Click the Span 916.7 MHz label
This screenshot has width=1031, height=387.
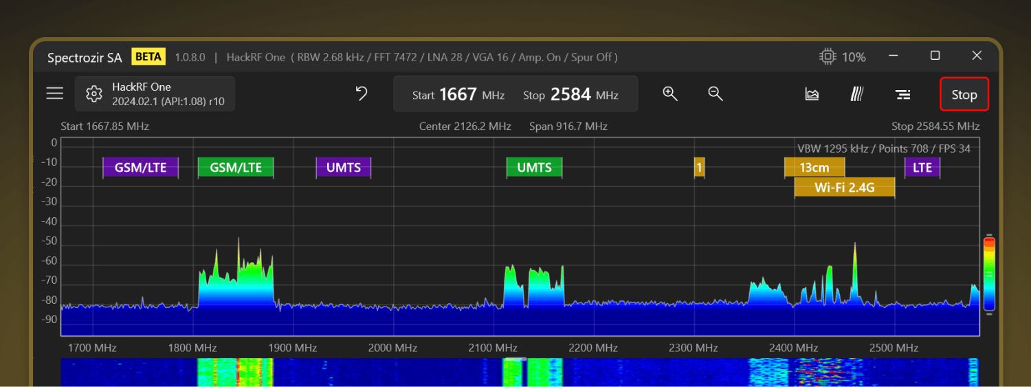(x=568, y=126)
